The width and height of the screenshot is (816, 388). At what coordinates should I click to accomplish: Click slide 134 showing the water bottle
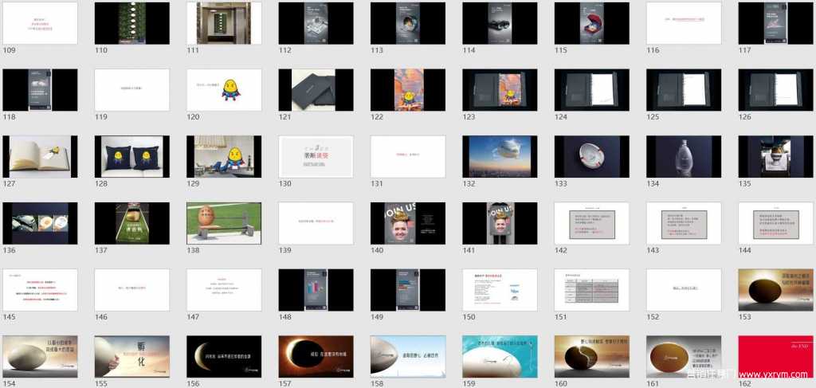(x=684, y=156)
